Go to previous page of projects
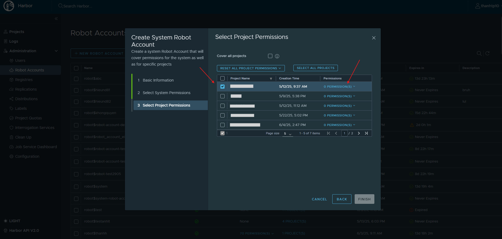502x239 pixels. tap(336, 133)
